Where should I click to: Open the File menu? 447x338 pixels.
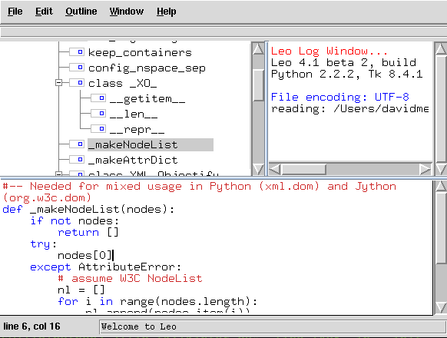[15, 12]
